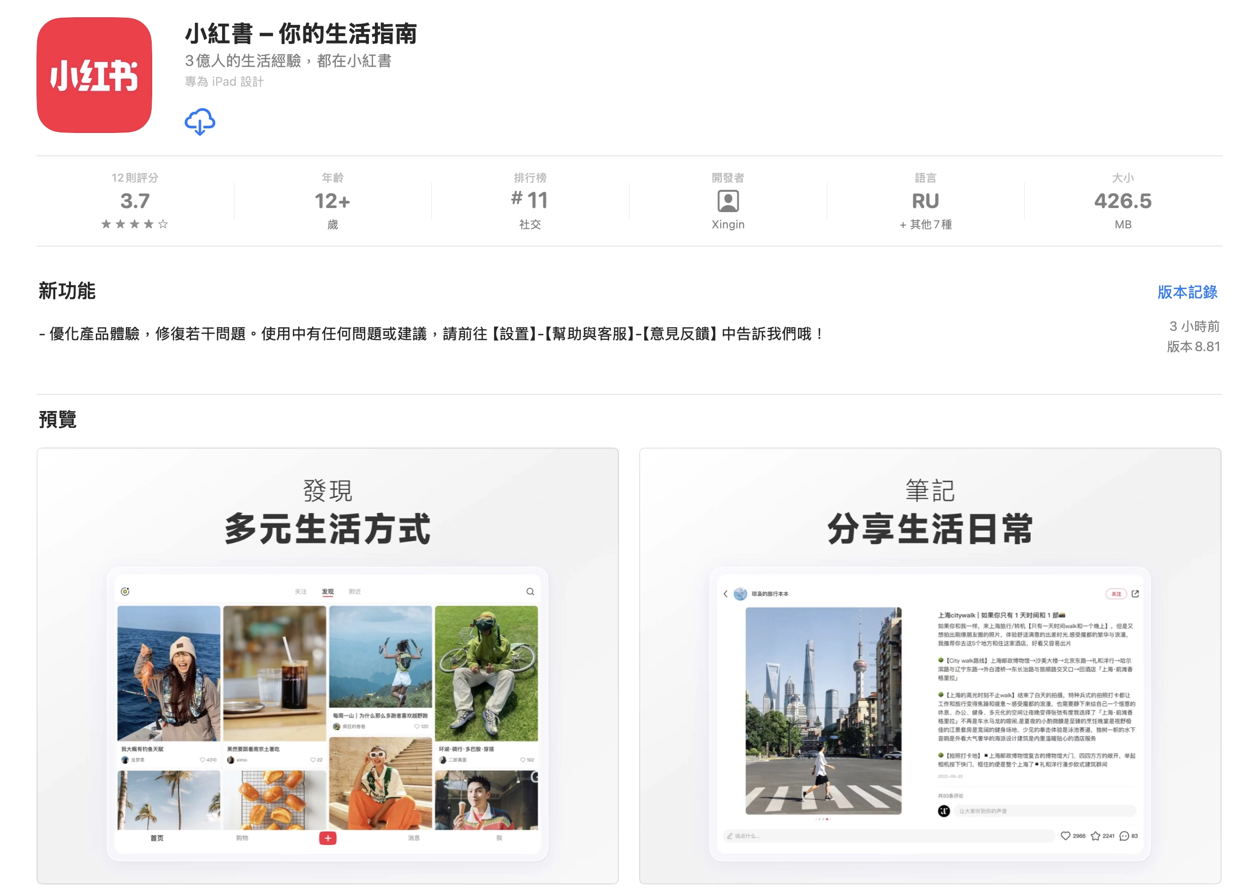Click the 預覽 section heading
1256x888 pixels.
point(57,419)
